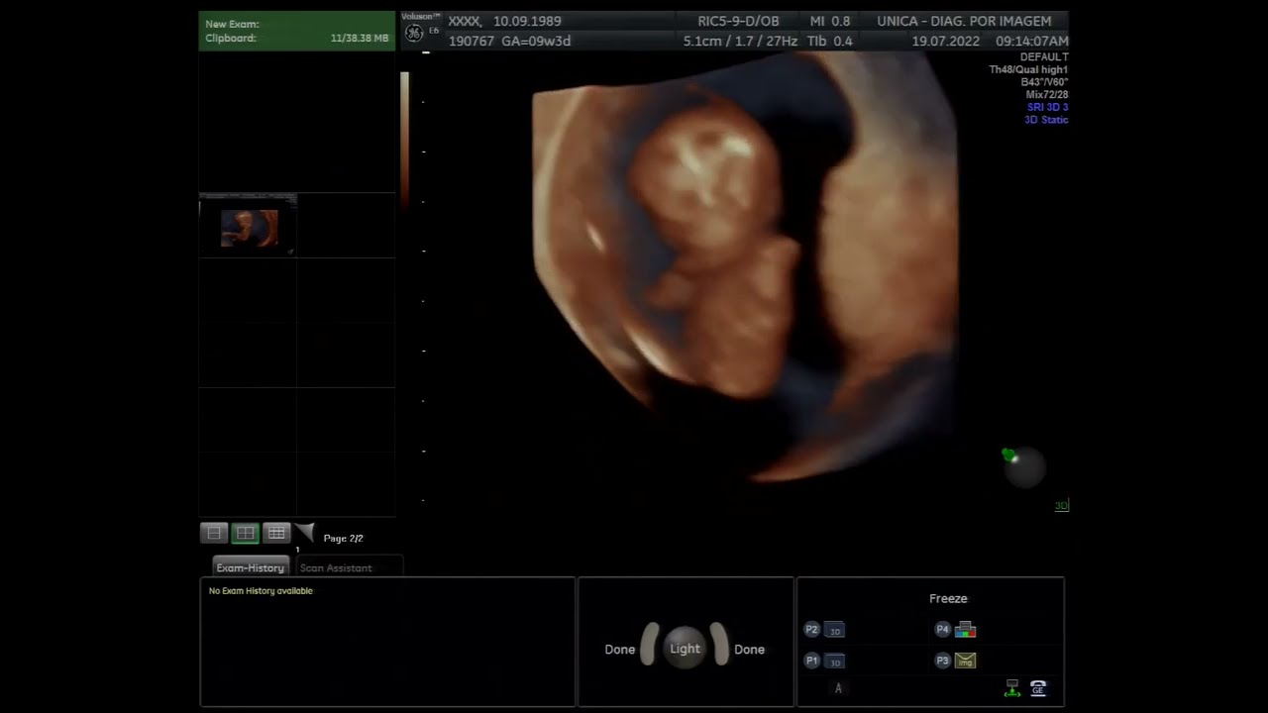Click the 09:14:07AM clock
The height and width of the screenshot is (713, 1268).
click(1032, 42)
